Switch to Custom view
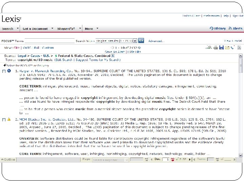This screenshot has height=183, width=244. pos(48,48)
